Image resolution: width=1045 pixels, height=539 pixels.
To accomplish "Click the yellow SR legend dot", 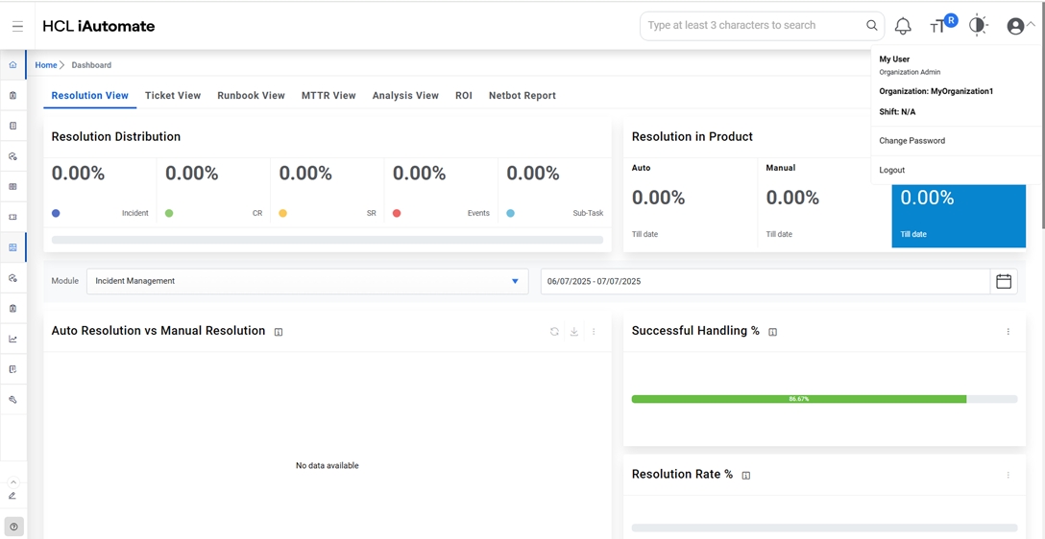I will pyautogui.click(x=283, y=213).
